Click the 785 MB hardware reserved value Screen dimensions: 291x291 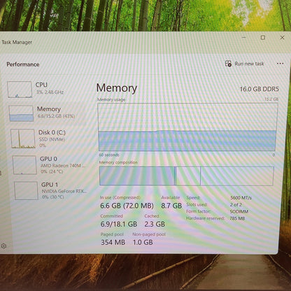click(x=237, y=218)
